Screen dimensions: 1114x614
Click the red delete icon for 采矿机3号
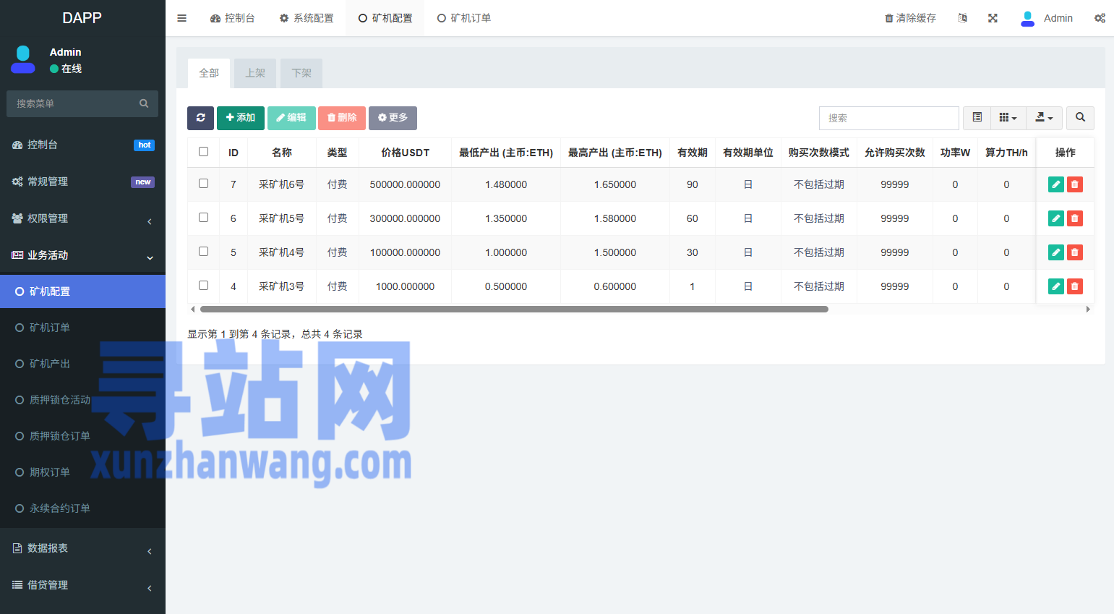click(1075, 286)
